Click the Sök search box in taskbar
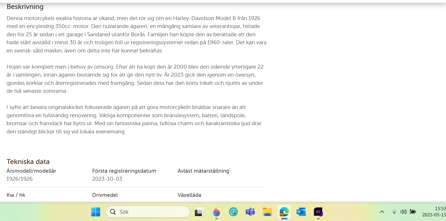 (148, 212)
